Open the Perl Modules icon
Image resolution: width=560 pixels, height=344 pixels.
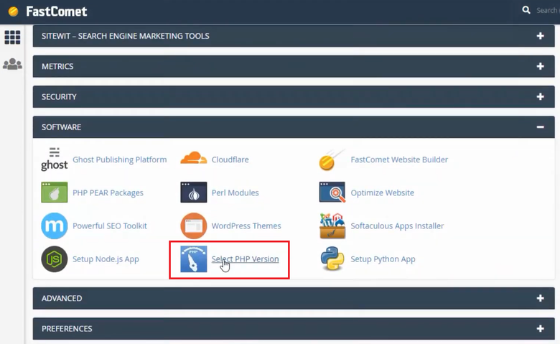(193, 192)
